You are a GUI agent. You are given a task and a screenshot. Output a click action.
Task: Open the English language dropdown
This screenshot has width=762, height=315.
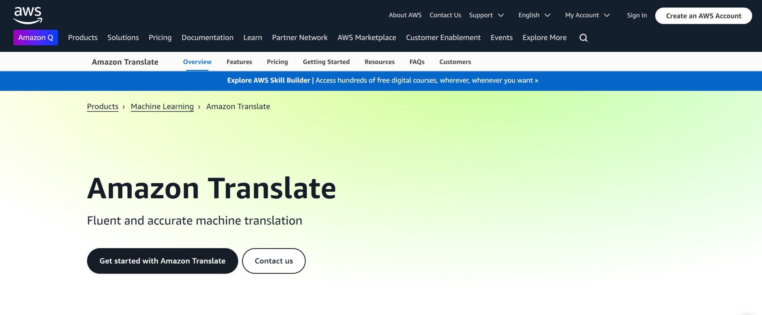tap(534, 15)
